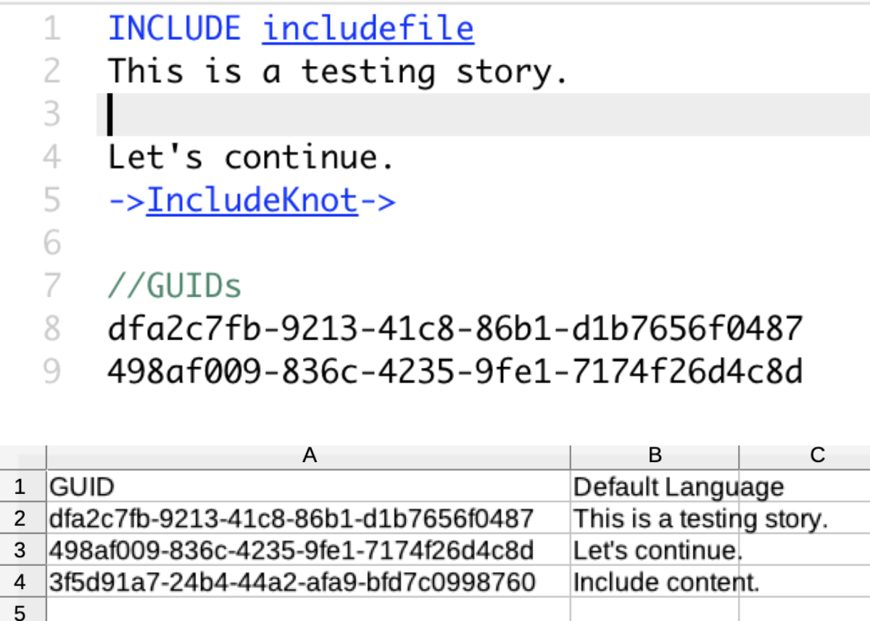The height and width of the screenshot is (621, 870).
Task: Select column B header in the spreadsheet
Action: pyautogui.click(x=655, y=455)
